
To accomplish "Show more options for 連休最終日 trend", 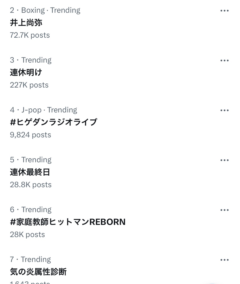I will pyautogui.click(x=224, y=160).
